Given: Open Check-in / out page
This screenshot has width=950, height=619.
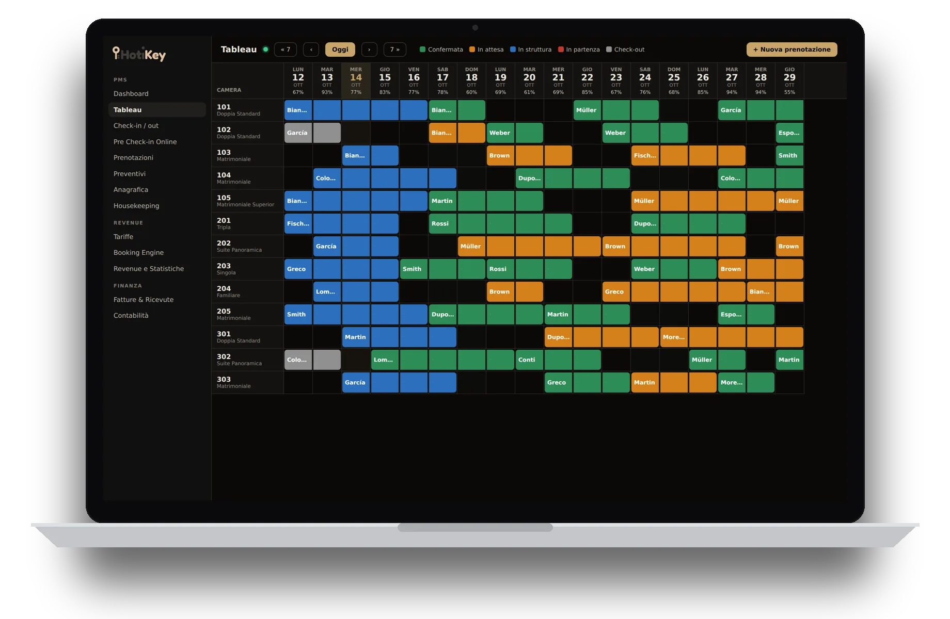Looking at the screenshot, I should coord(157,125).
